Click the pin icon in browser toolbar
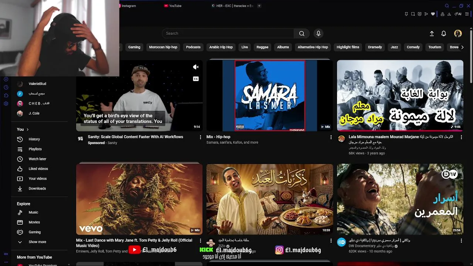The width and height of the screenshot is (473, 266). click(406, 14)
